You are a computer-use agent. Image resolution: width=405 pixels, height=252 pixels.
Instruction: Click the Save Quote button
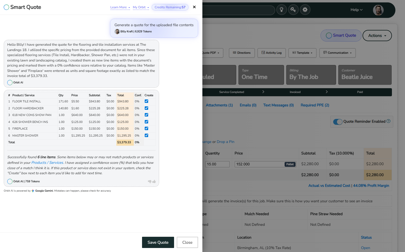[x=158, y=242]
